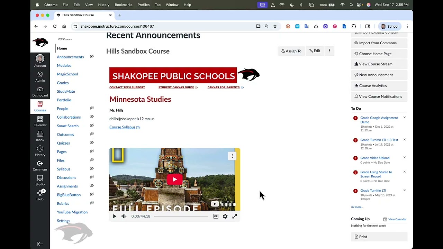Click the Edit page button
This screenshot has width=443, height=249.
pyautogui.click(x=315, y=51)
